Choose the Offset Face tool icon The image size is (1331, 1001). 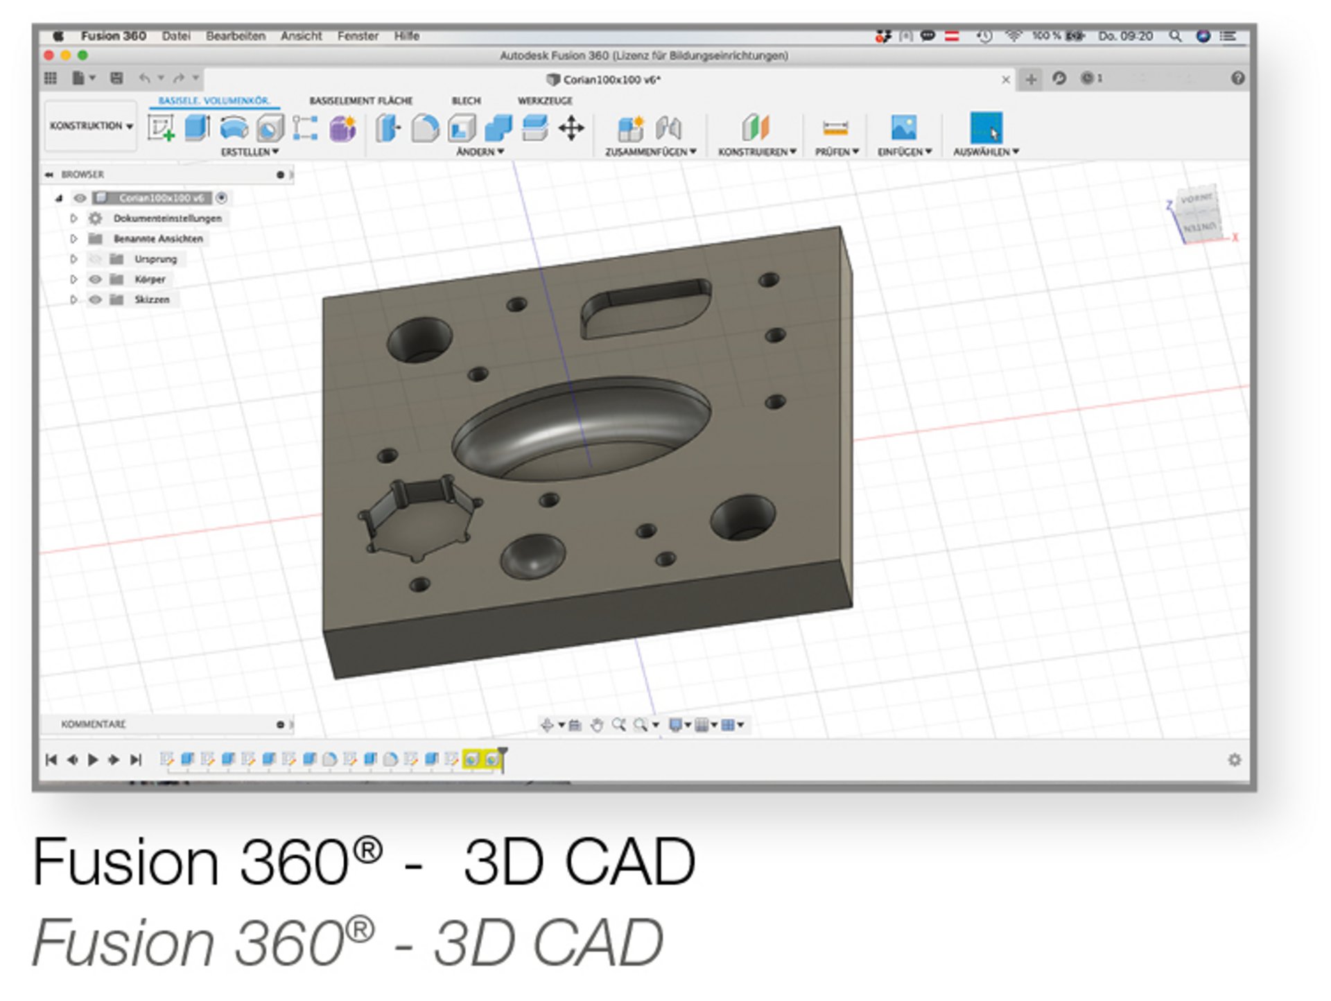[534, 128]
